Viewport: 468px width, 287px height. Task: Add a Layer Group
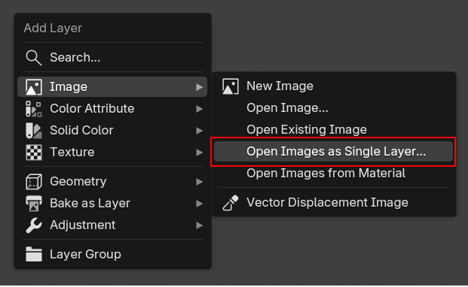pyautogui.click(x=112, y=254)
